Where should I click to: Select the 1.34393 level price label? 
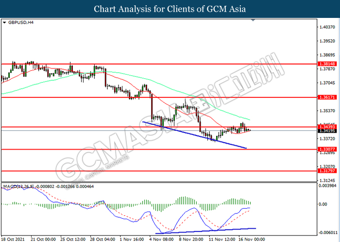point(327,127)
